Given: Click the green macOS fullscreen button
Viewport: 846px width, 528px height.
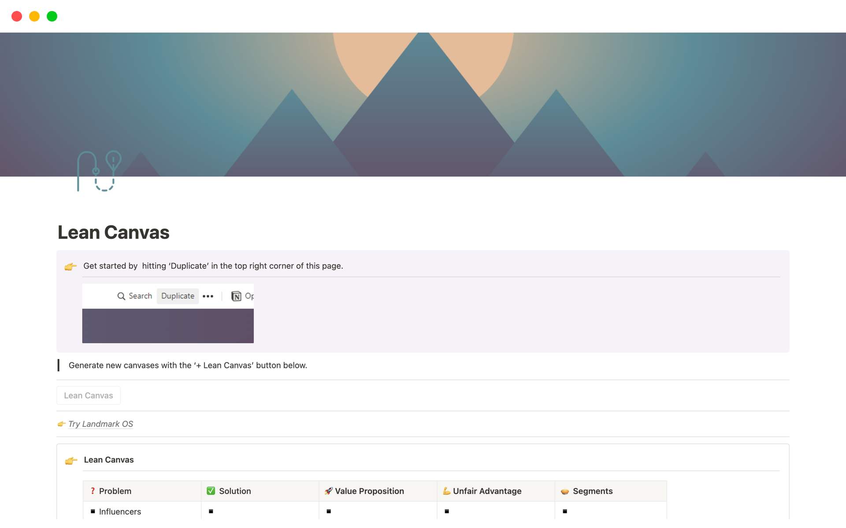Looking at the screenshot, I should (52, 16).
